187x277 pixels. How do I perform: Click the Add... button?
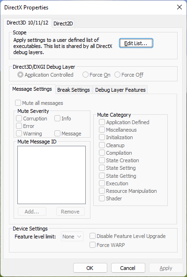(32, 212)
